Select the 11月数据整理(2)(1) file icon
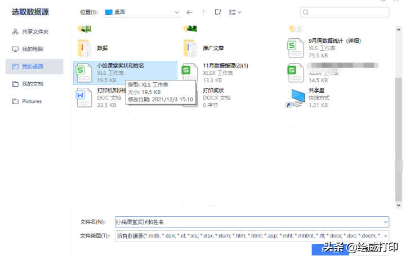 click(x=190, y=73)
